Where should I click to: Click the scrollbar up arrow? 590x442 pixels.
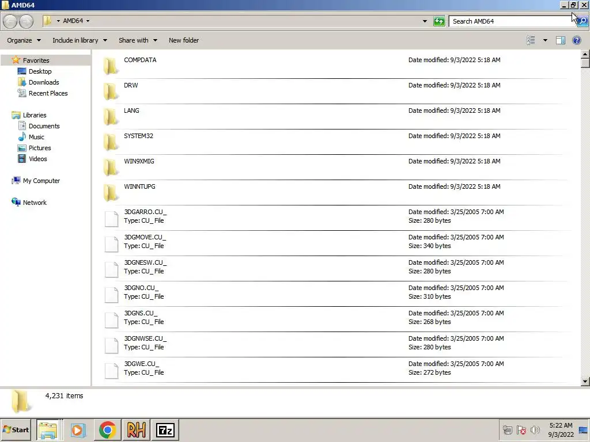point(585,54)
